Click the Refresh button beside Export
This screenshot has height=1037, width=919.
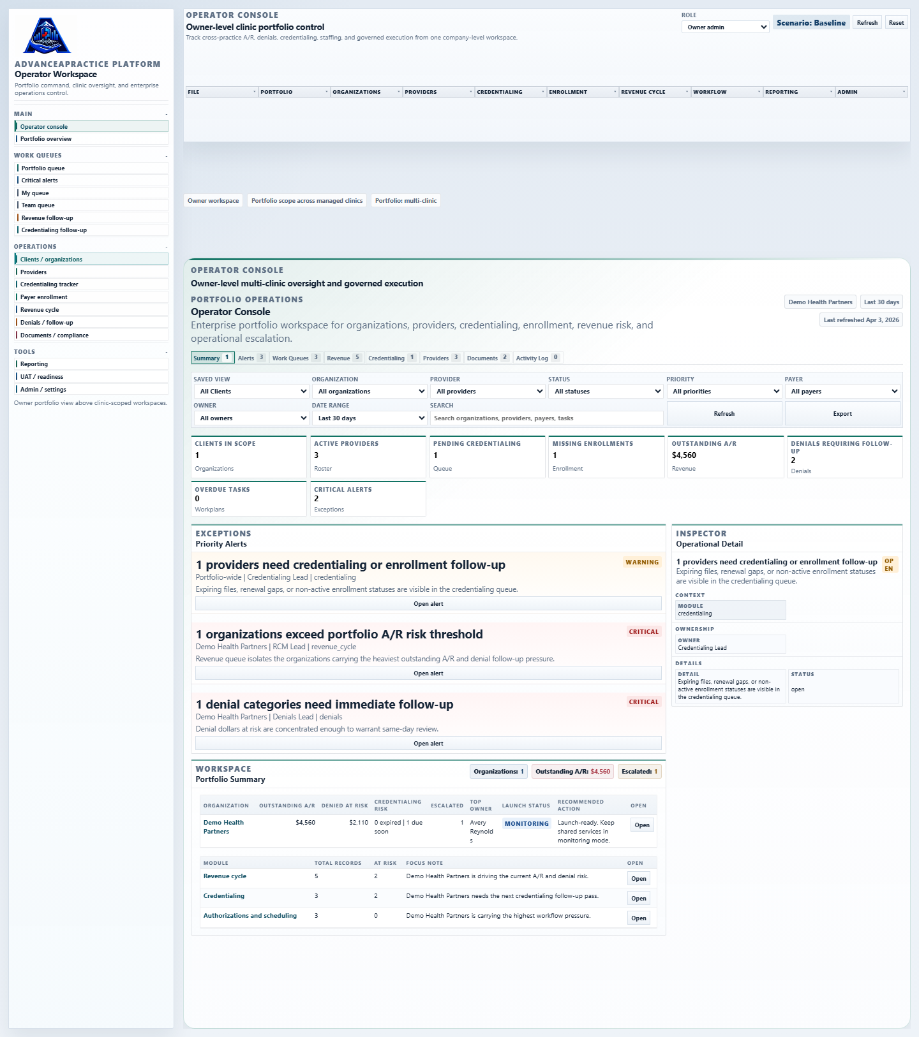tap(724, 414)
